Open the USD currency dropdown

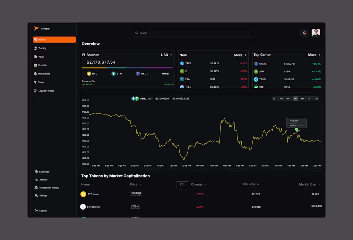pos(166,55)
